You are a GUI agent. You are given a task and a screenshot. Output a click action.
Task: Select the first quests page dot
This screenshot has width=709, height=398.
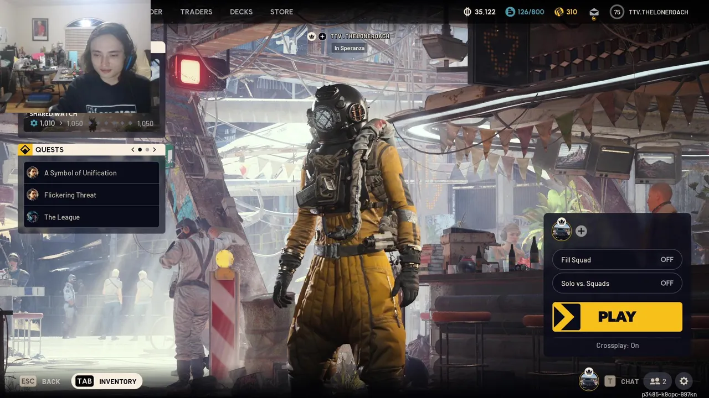click(140, 150)
